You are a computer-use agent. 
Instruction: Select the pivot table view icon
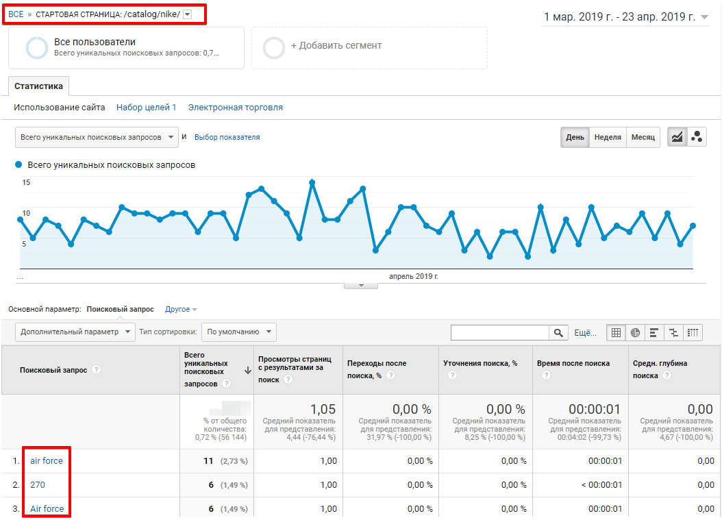693,333
